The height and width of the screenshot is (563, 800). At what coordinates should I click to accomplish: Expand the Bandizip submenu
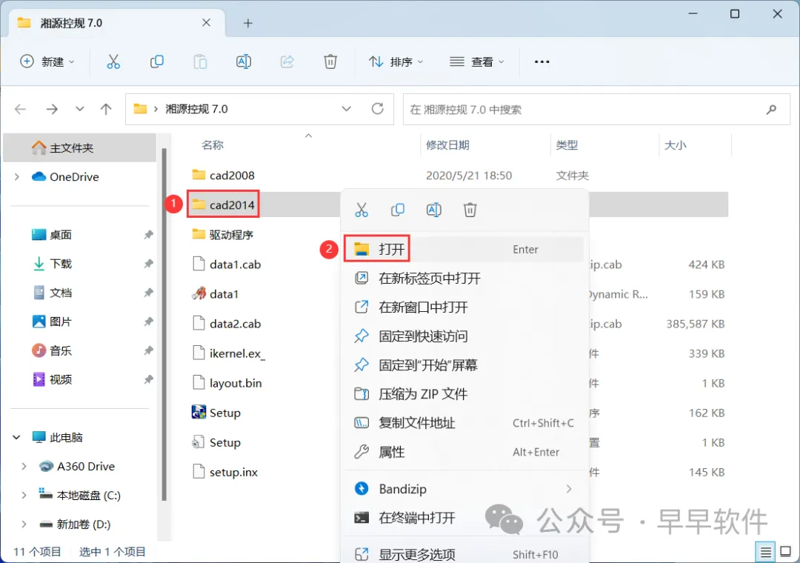point(568,489)
